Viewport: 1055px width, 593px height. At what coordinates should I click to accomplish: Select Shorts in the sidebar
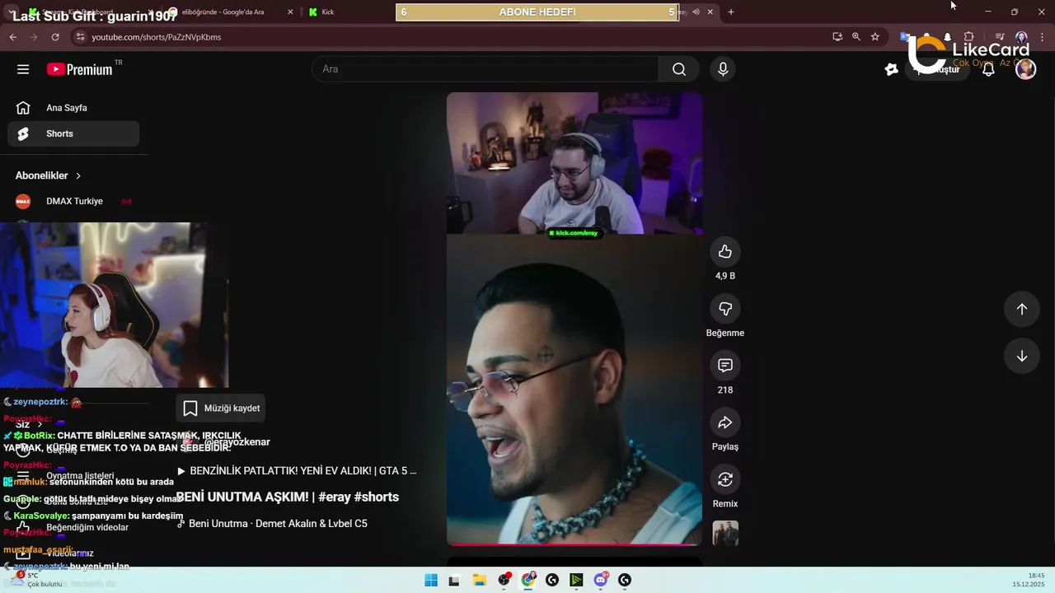(x=73, y=133)
